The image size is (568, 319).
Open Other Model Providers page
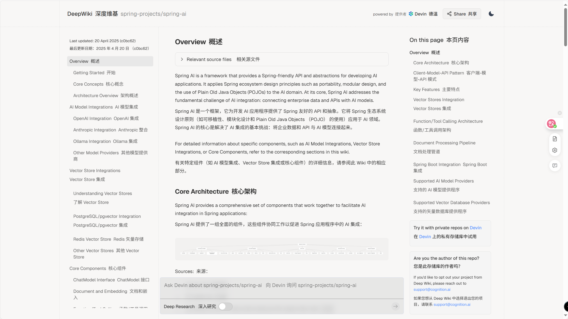point(111,156)
